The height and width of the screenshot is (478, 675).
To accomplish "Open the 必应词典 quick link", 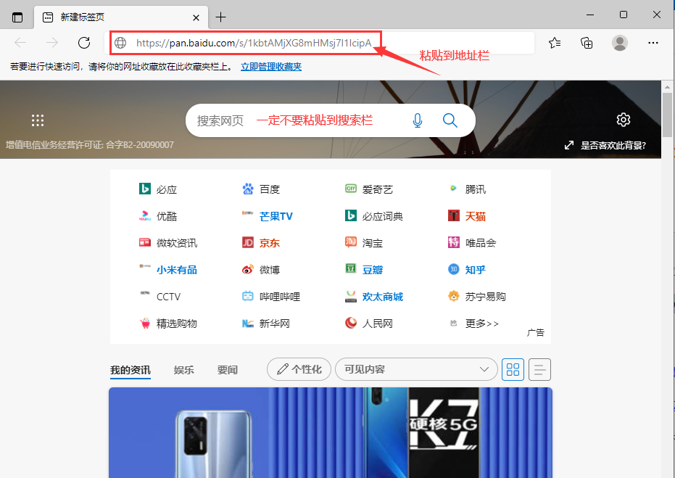I will [374, 215].
